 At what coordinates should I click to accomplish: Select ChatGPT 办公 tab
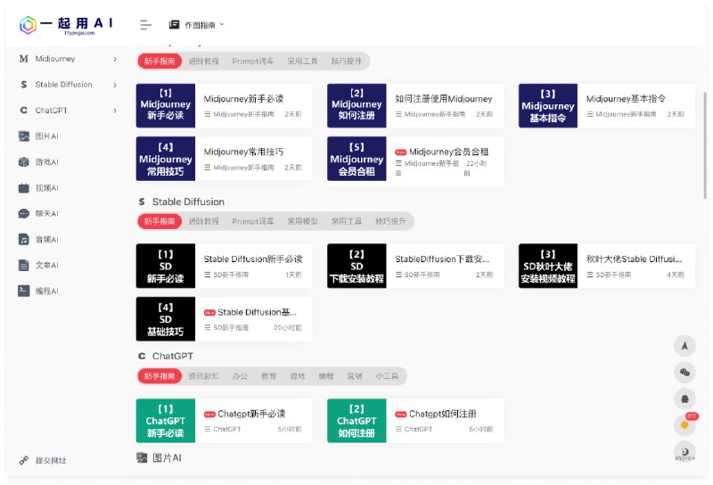[240, 376]
